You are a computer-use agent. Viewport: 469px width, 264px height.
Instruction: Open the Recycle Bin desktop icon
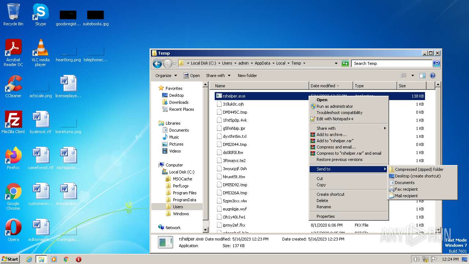click(x=13, y=15)
